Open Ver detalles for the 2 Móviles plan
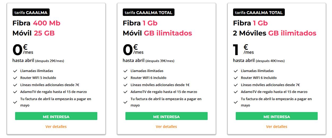 pos(277,127)
